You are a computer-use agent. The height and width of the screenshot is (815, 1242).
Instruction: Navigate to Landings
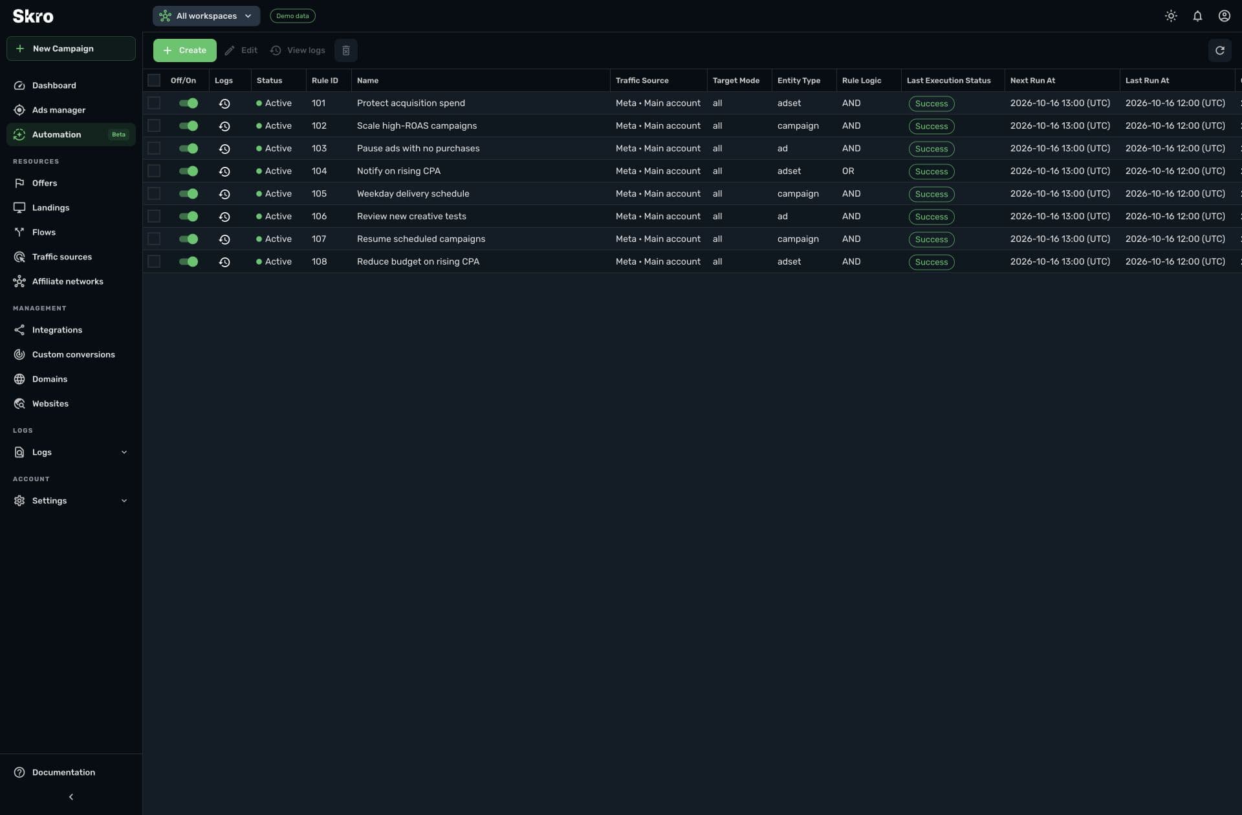click(71, 208)
